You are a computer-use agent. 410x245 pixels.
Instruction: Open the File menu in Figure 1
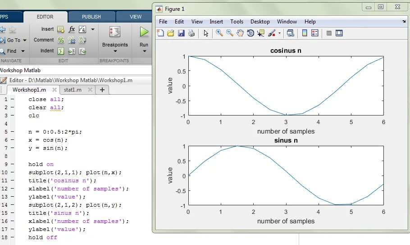163,22
